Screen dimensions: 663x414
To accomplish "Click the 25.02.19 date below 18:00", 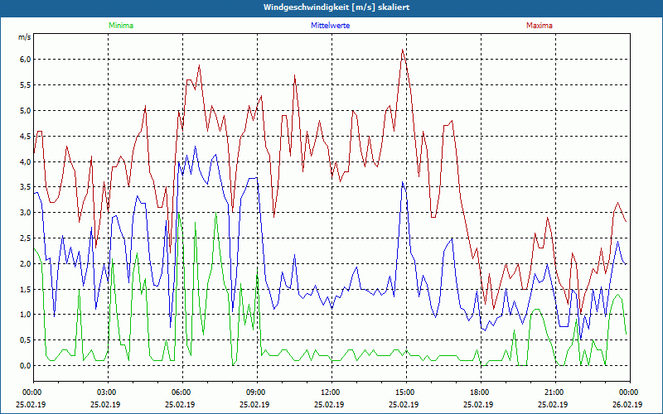I will pyautogui.click(x=478, y=404).
